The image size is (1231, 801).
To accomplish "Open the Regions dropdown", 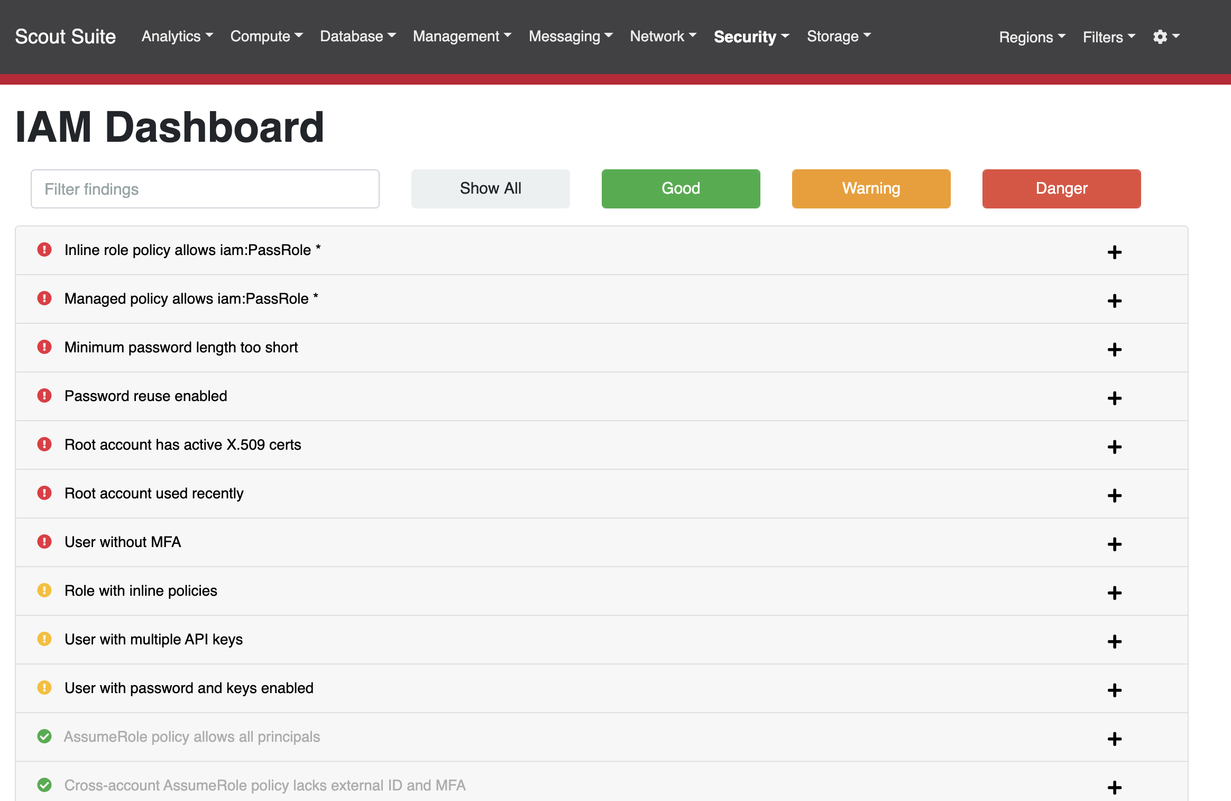I will (x=1032, y=37).
